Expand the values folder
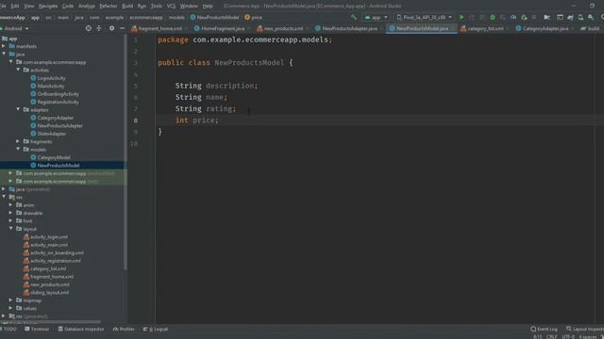Image resolution: width=604 pixels, height=339 pixels. click(10, 308)
